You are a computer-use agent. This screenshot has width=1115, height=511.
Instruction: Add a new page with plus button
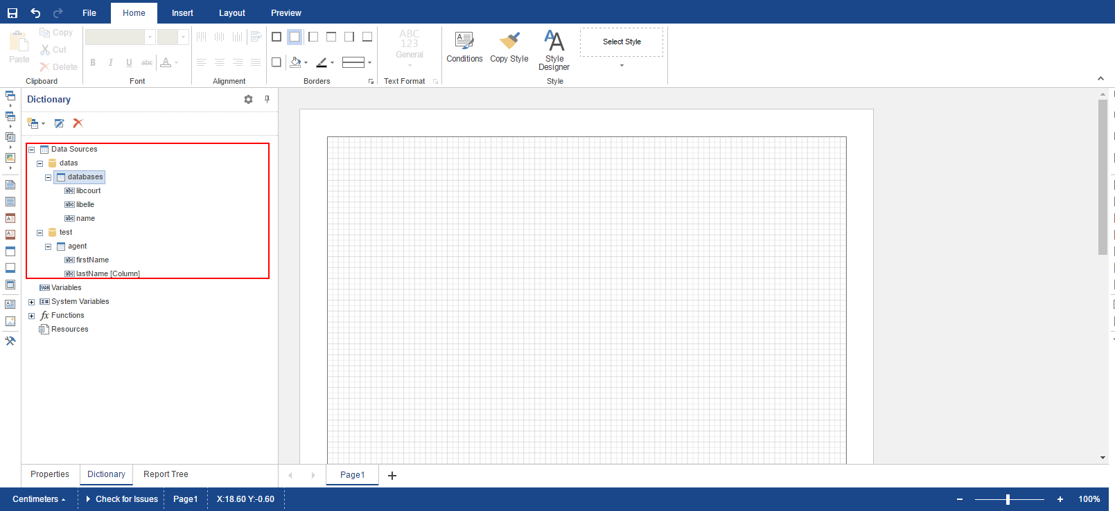[392, 475]
